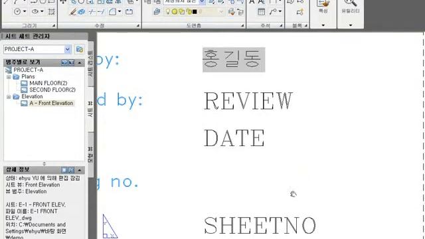425x239 pixels.
Task: Select the Fillet tool icon
Action: coord(112,12)
